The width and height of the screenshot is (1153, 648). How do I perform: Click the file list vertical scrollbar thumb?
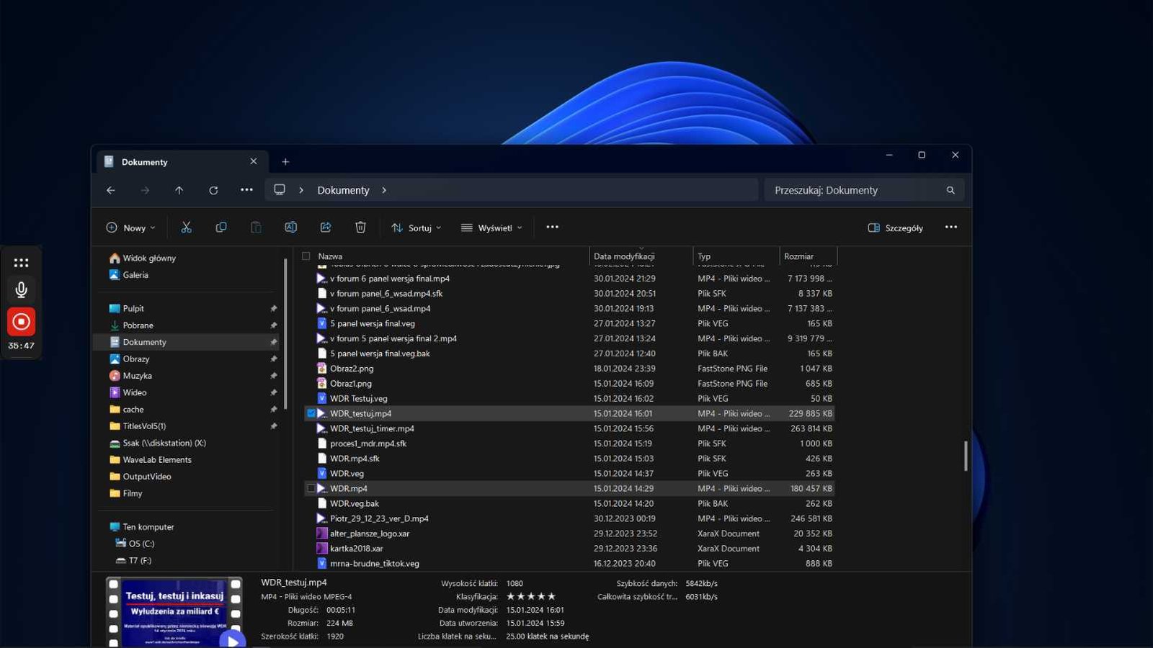(966, 456)
